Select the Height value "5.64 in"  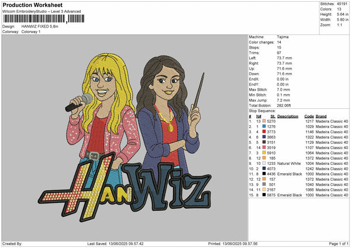click(x=342, y=14)
